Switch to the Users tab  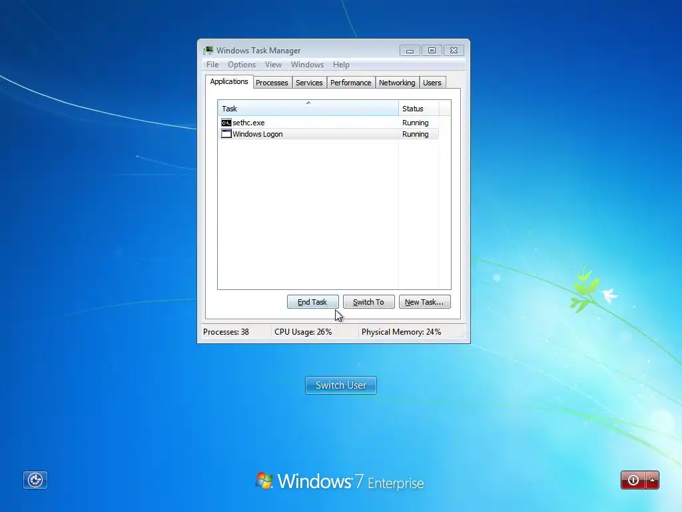click(432, 83)
